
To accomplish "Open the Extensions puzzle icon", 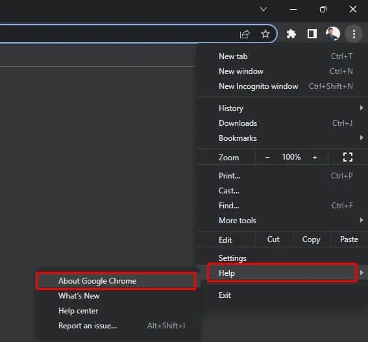I will click(x=291, y=34).
